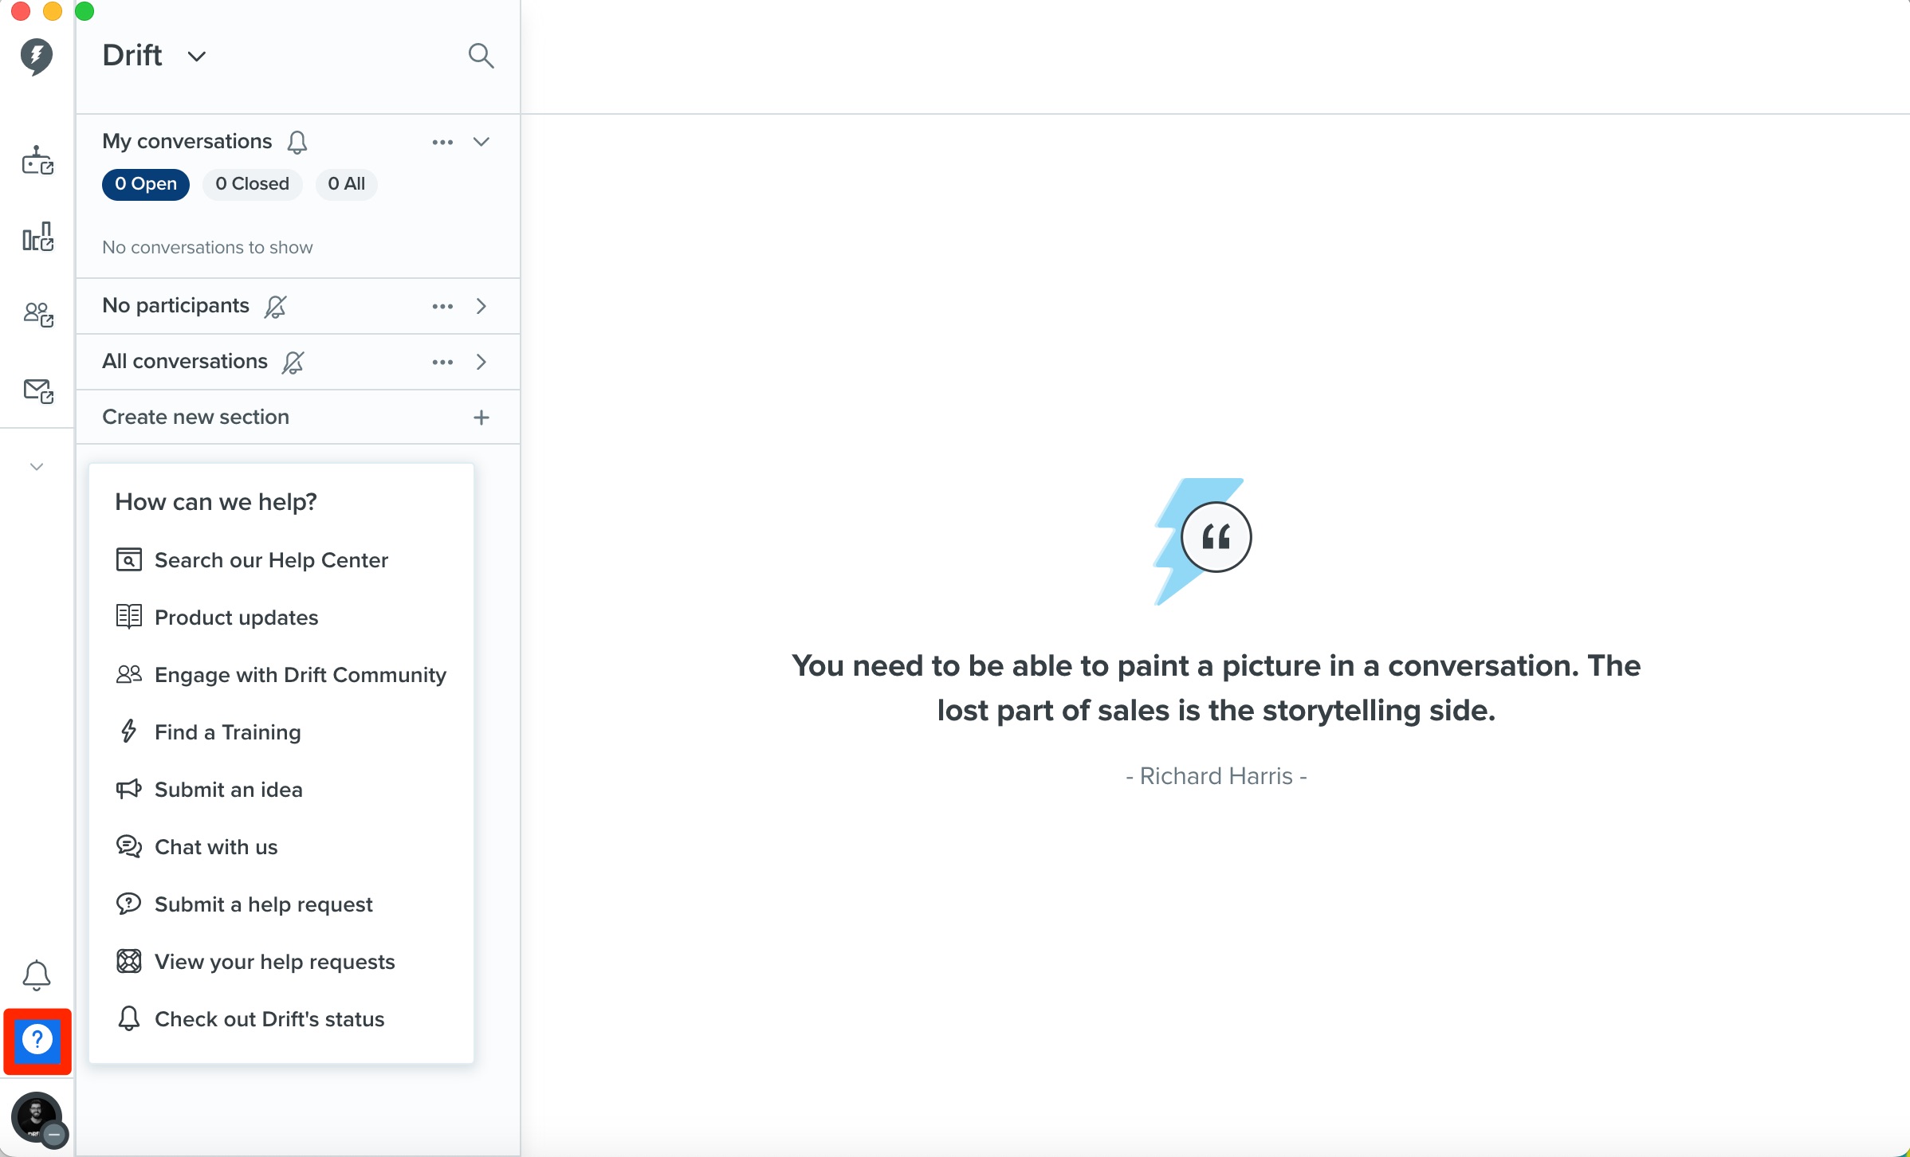Click the macOS yellow minimize window button
1910x1157 pixels.
click(x=53, y=10)
